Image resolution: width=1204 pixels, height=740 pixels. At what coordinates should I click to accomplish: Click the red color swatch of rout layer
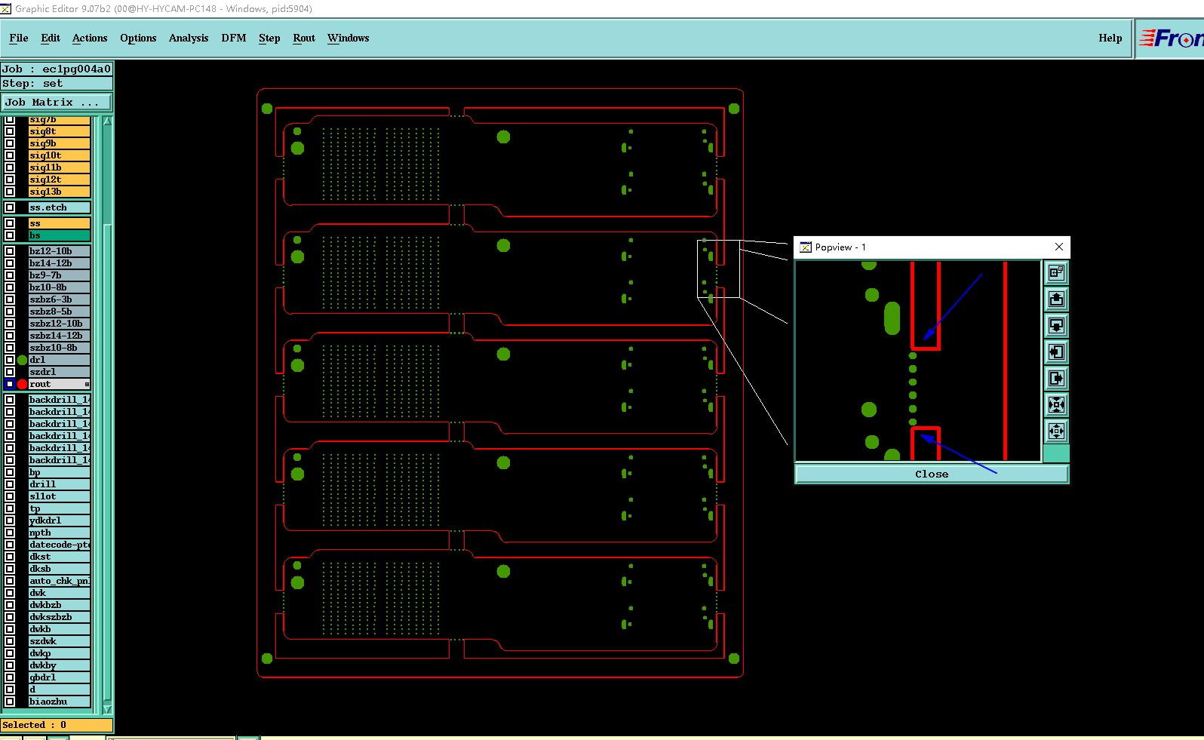(x=22, y=385)
